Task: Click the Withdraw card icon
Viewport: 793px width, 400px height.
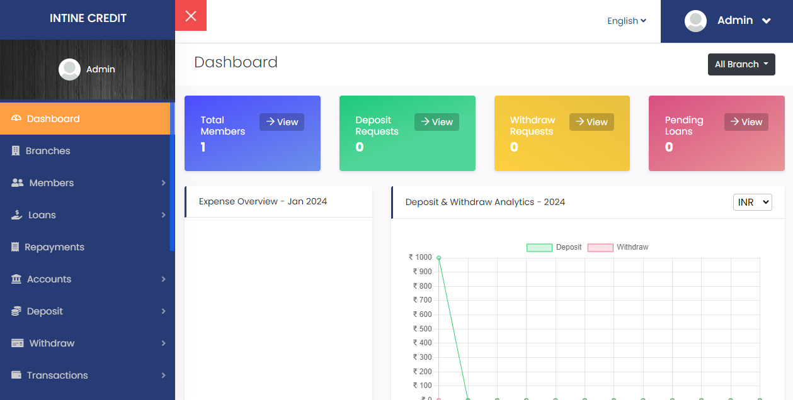Action: coord(18,343)
